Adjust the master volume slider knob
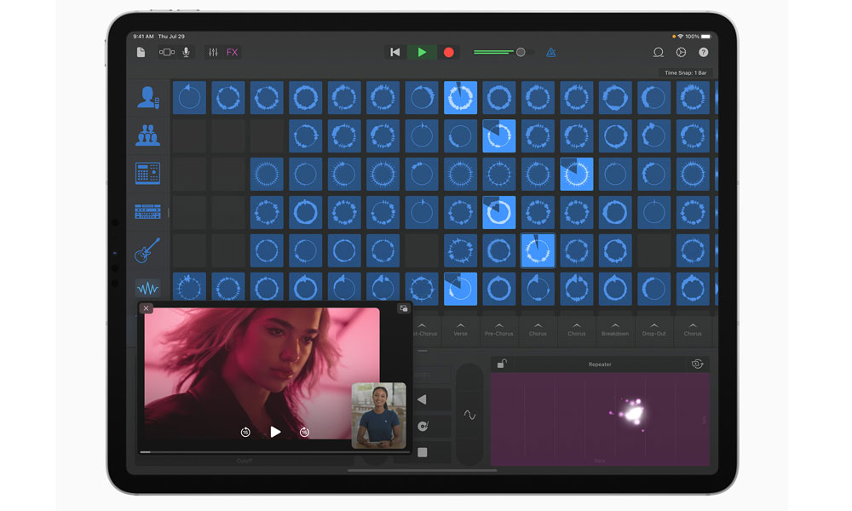The height and width of the screenshot is (511, 852). pos(521,52)
